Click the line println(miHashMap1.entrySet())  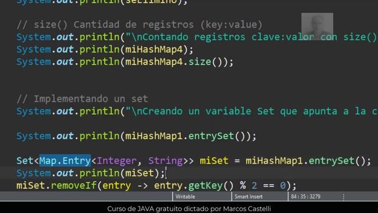tap(136, 136)
